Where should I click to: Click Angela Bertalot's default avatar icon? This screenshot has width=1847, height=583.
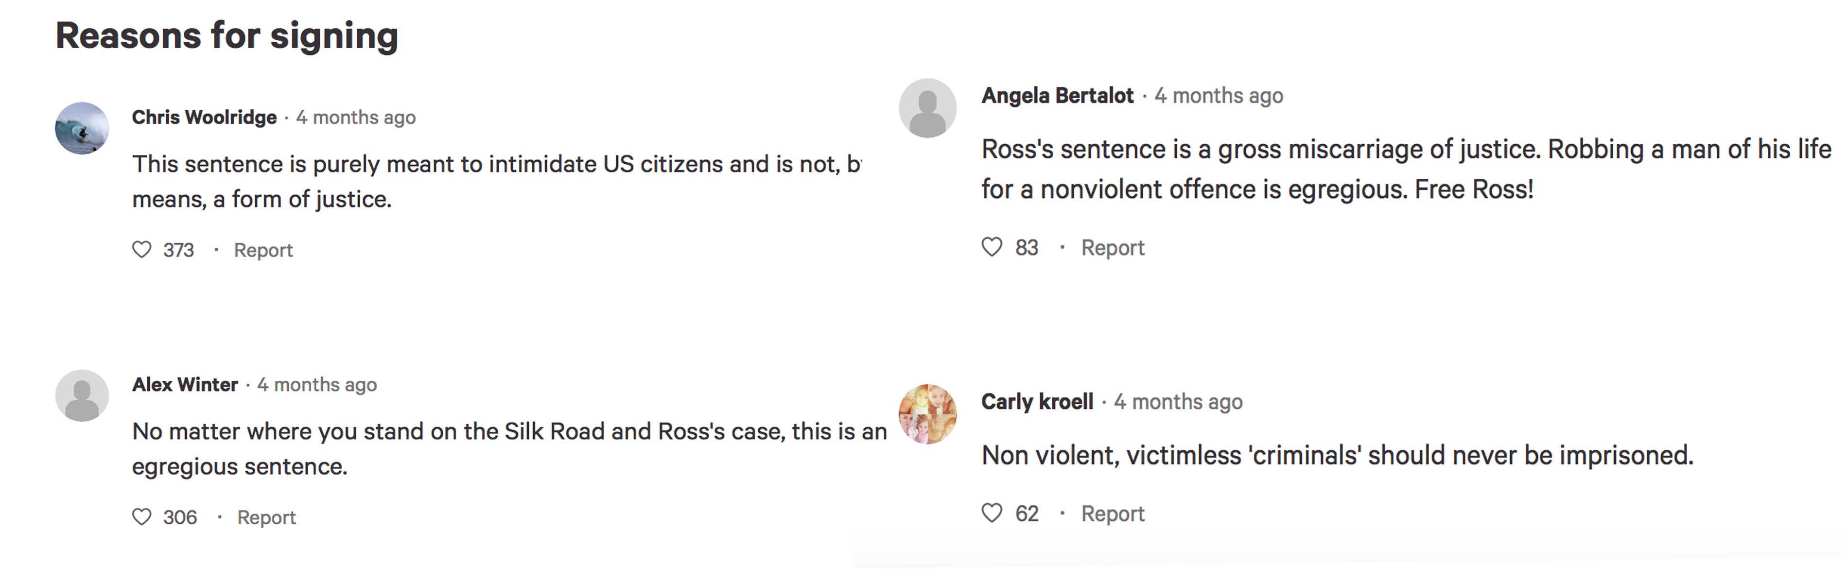click(x=928, y=108)
